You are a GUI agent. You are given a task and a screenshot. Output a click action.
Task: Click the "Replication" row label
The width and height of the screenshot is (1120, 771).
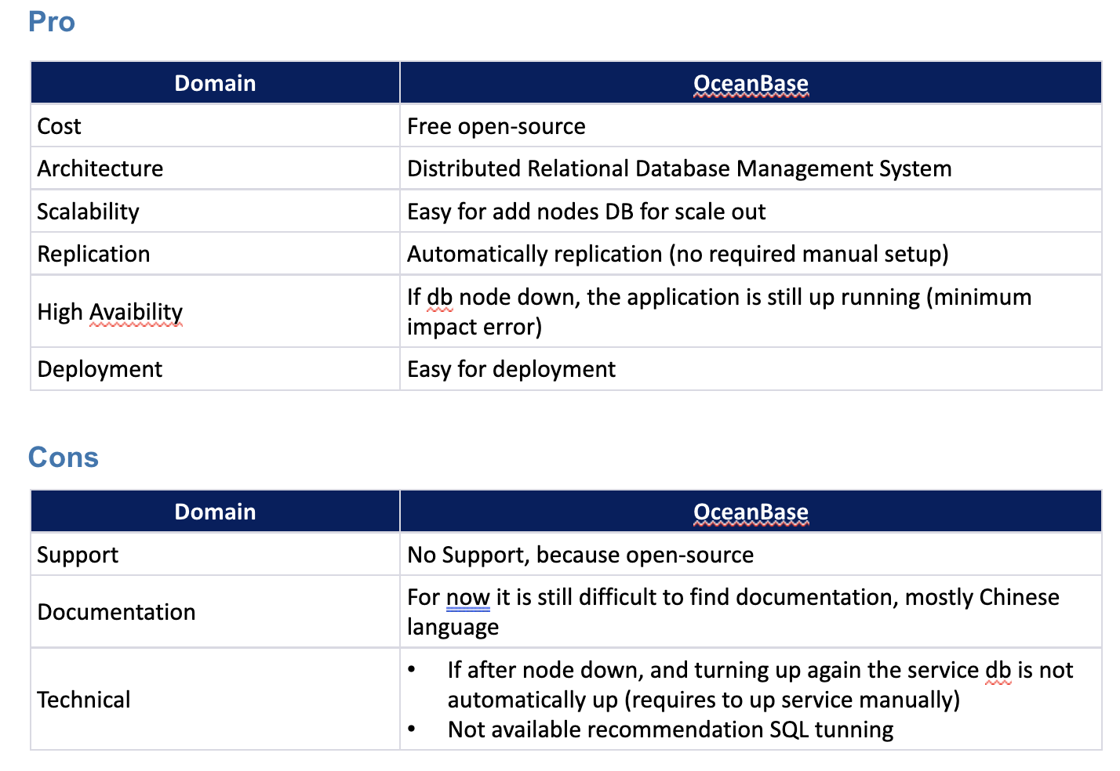click(x=93, y=253)
